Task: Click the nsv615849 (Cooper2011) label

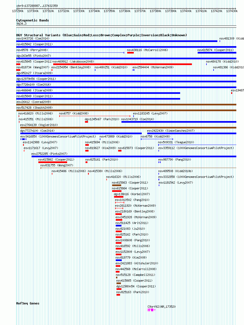Action: click(x=34, y=96)
